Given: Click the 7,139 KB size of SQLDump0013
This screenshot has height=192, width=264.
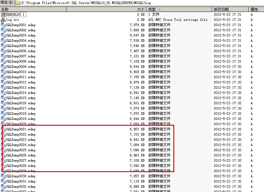Looking at the screenshot, I should click(x=137, y=87).
